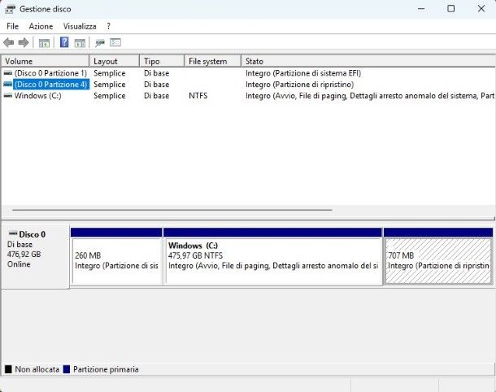Select Windows (C:) row in volume list
The image size is (496, 392).
[37, 96]
